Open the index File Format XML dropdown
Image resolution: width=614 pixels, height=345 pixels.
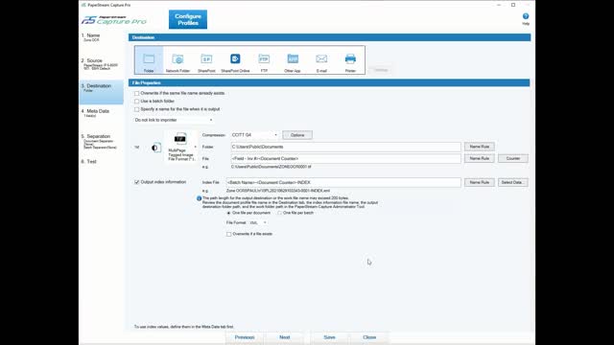click(258, 223)
